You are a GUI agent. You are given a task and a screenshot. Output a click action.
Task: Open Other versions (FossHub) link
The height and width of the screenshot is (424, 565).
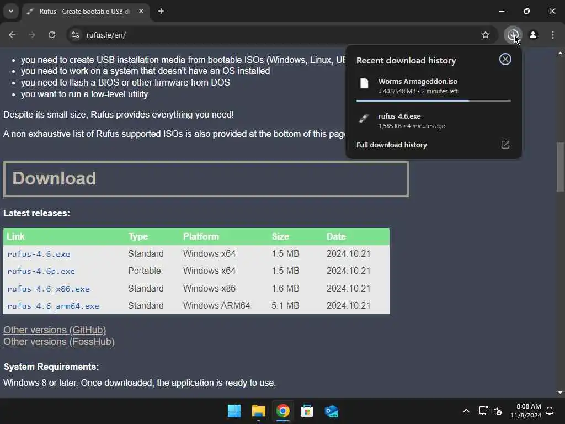59,342
